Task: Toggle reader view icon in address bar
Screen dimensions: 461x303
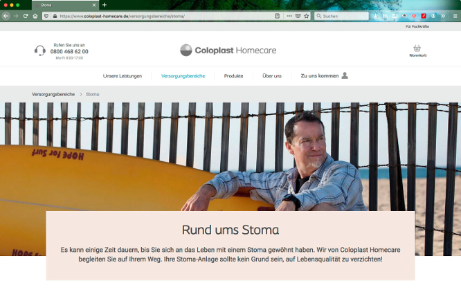Action: pyautogui.click(x=277, y=16)
